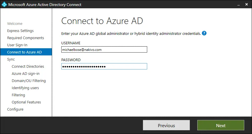Click the green Next button
This screenshot has height=134, width=252.
[x=220, y=125]
